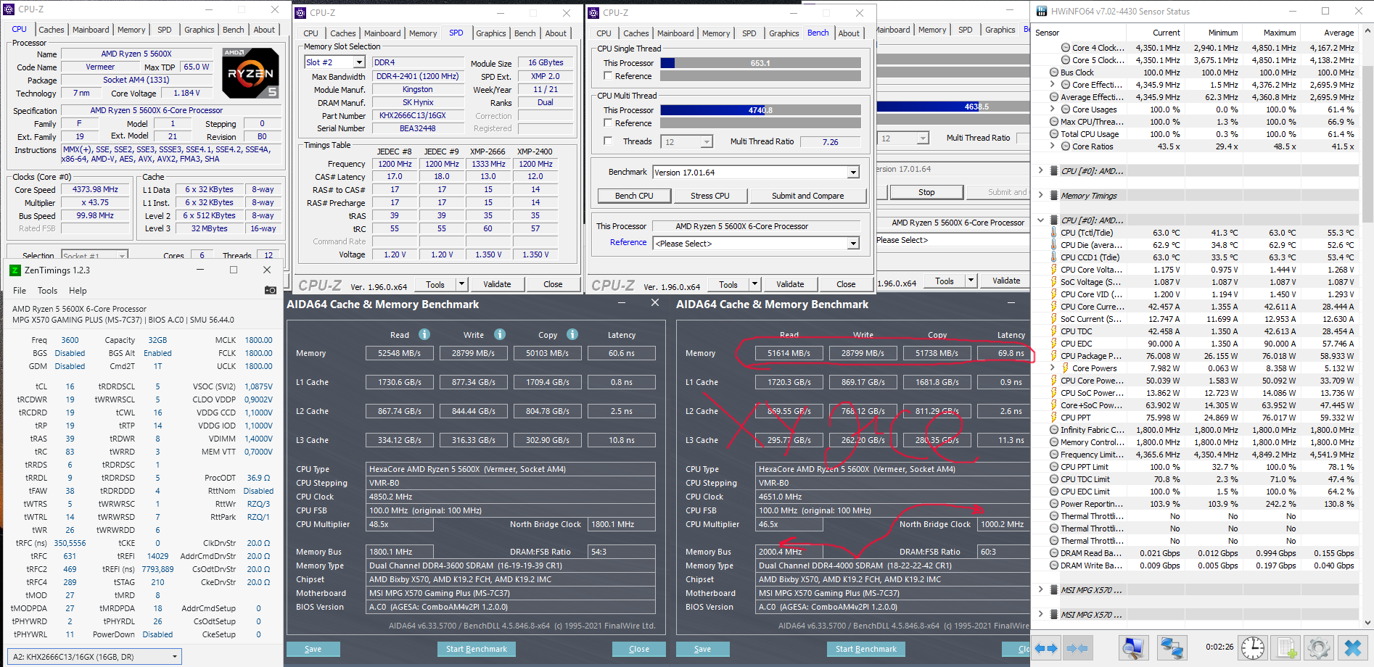Click title icon of CPU-Z SPD window
The height and width of the screenshot is (667, 1374).
[301, 13]
